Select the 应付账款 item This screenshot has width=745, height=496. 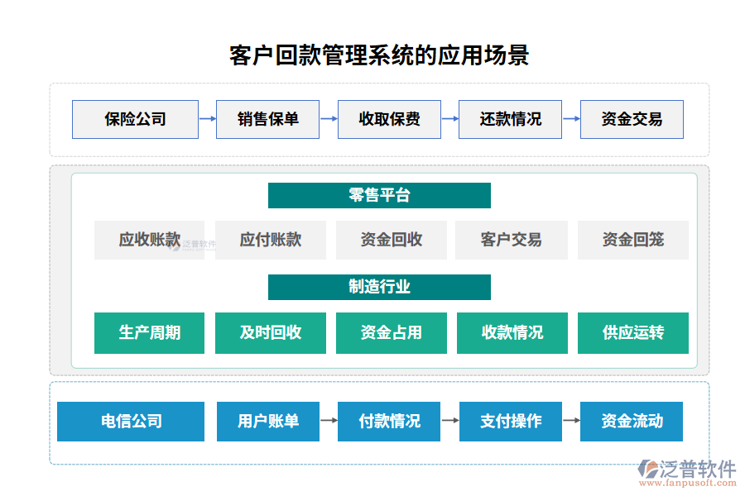[x=270, y=240]
